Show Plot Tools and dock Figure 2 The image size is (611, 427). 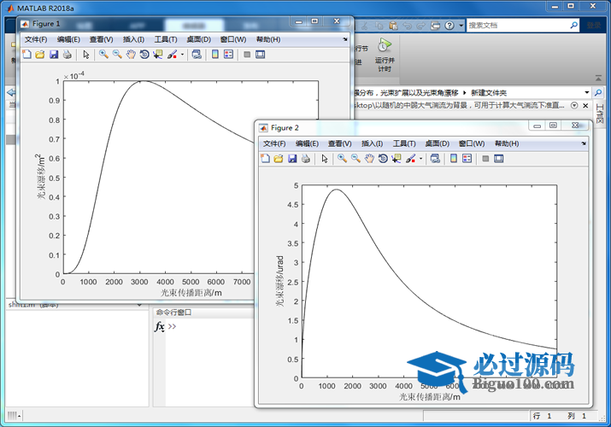[499, 159]
